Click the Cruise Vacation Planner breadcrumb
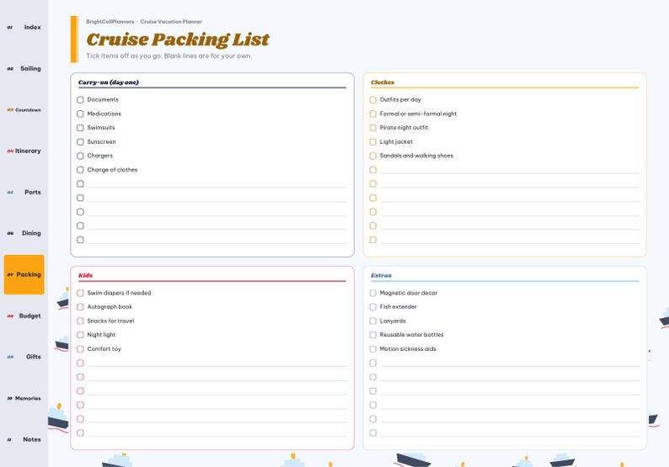Viewport: 669px width, 467px height. click(x=171, y=22)
